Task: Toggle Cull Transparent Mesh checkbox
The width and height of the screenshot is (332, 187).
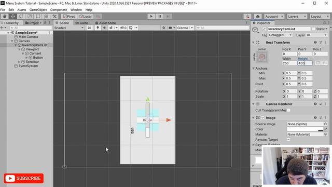Action: coord(289,110)
